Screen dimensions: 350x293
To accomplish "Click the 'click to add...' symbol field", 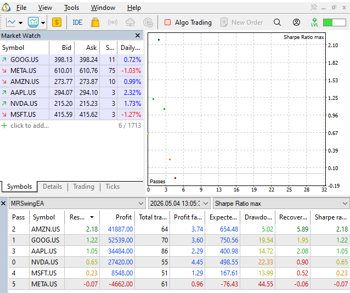I will pos(30,126).
